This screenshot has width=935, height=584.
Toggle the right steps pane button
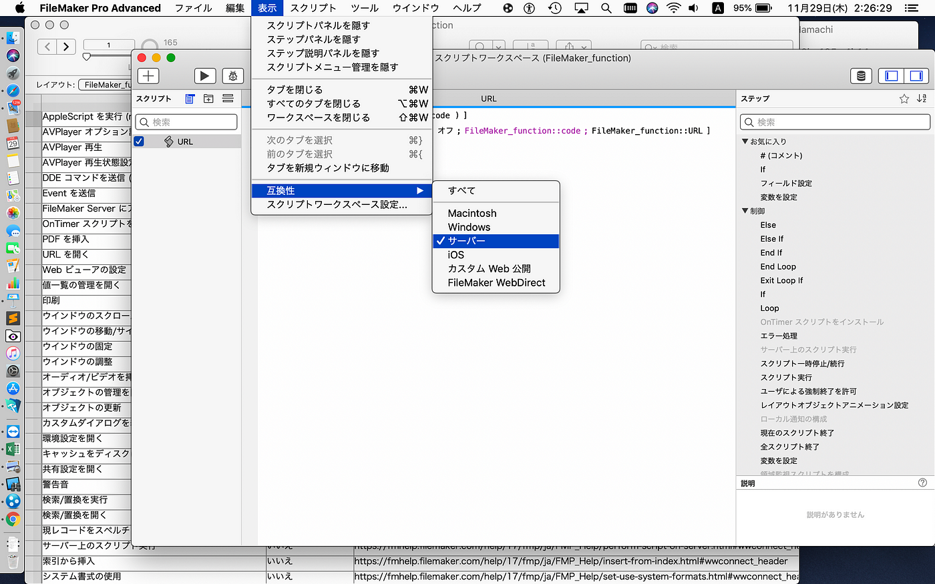point(916,76)
